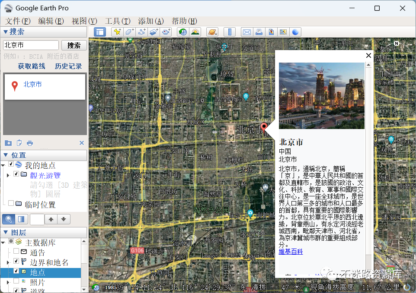
Task: Toggle the sidebar visibility icon
Action: (x=100, y=32)
